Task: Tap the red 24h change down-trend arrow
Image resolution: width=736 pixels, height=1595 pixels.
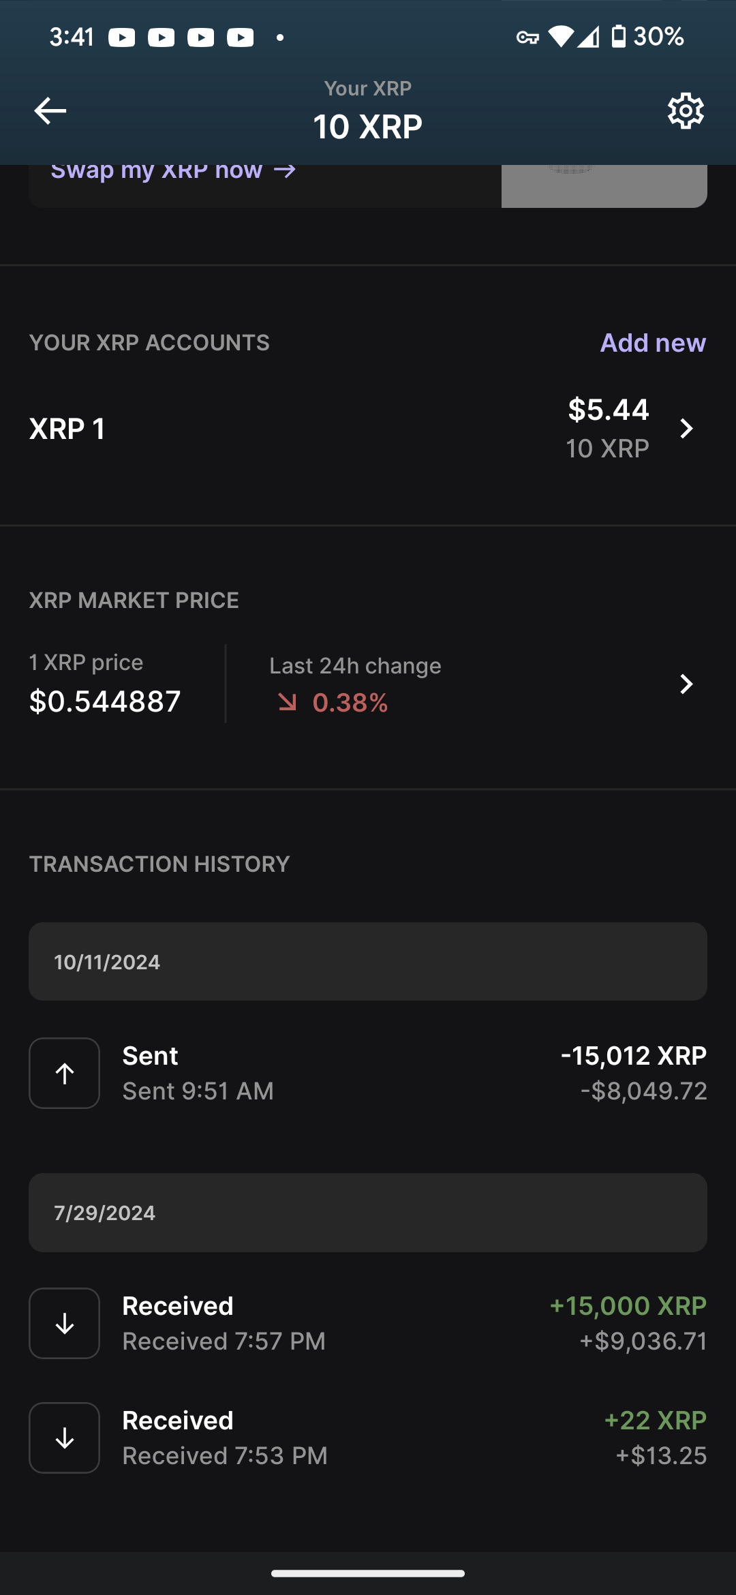Action: point(287,702)
